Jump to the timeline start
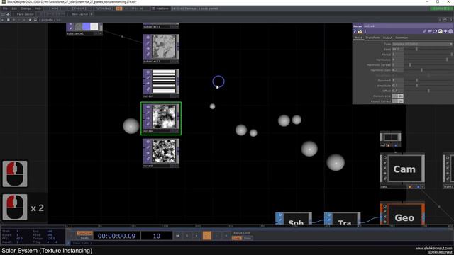Image resolution: width=454 pixels, height=255 pixels. coord(177,236)
